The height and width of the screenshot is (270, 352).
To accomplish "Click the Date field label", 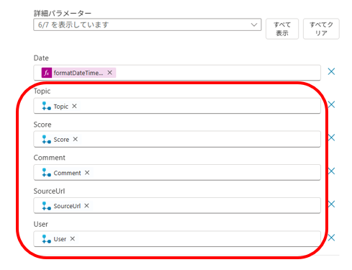I will coord(41,58).
